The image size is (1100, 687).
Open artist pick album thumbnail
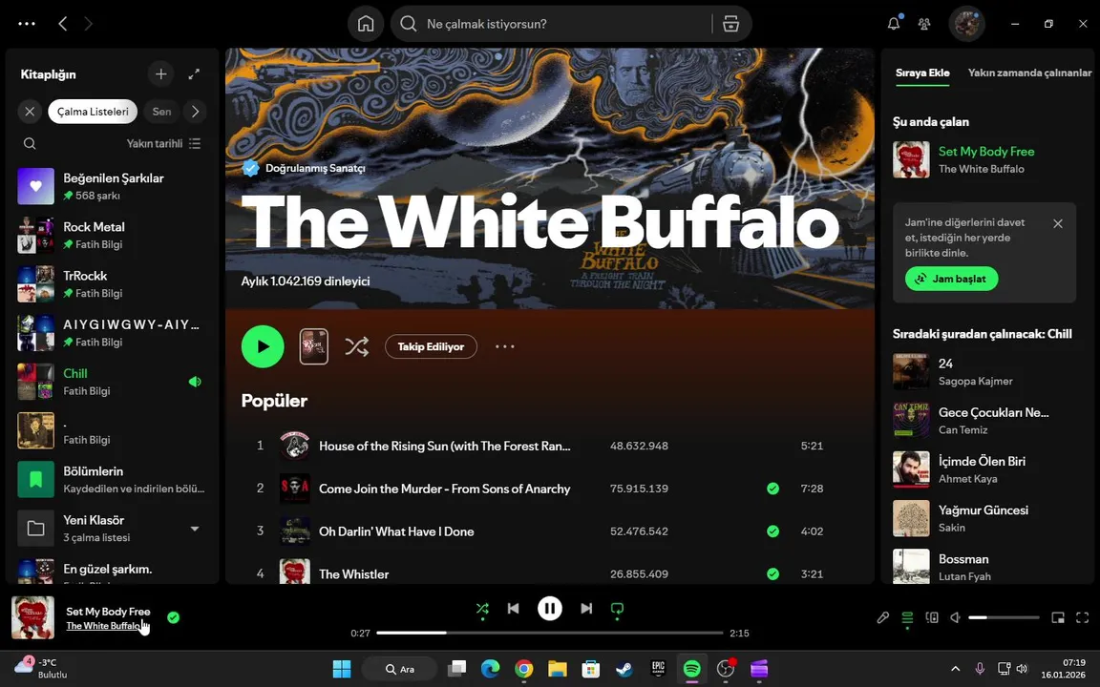pyautogui.click(x=313, y=346)
